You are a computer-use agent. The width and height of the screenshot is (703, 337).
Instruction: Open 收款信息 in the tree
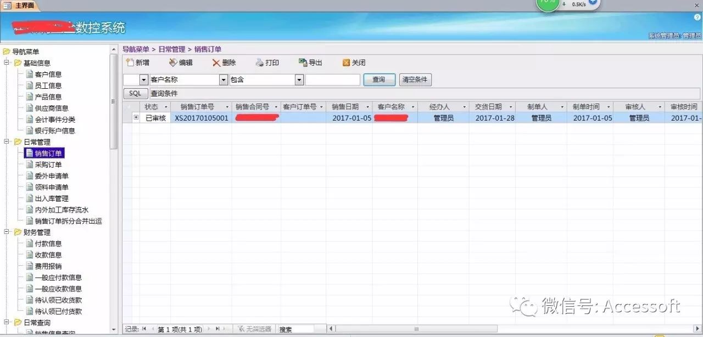click(48, 255)
